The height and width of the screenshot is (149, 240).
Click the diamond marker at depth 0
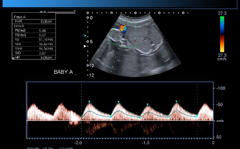[87, 17]
